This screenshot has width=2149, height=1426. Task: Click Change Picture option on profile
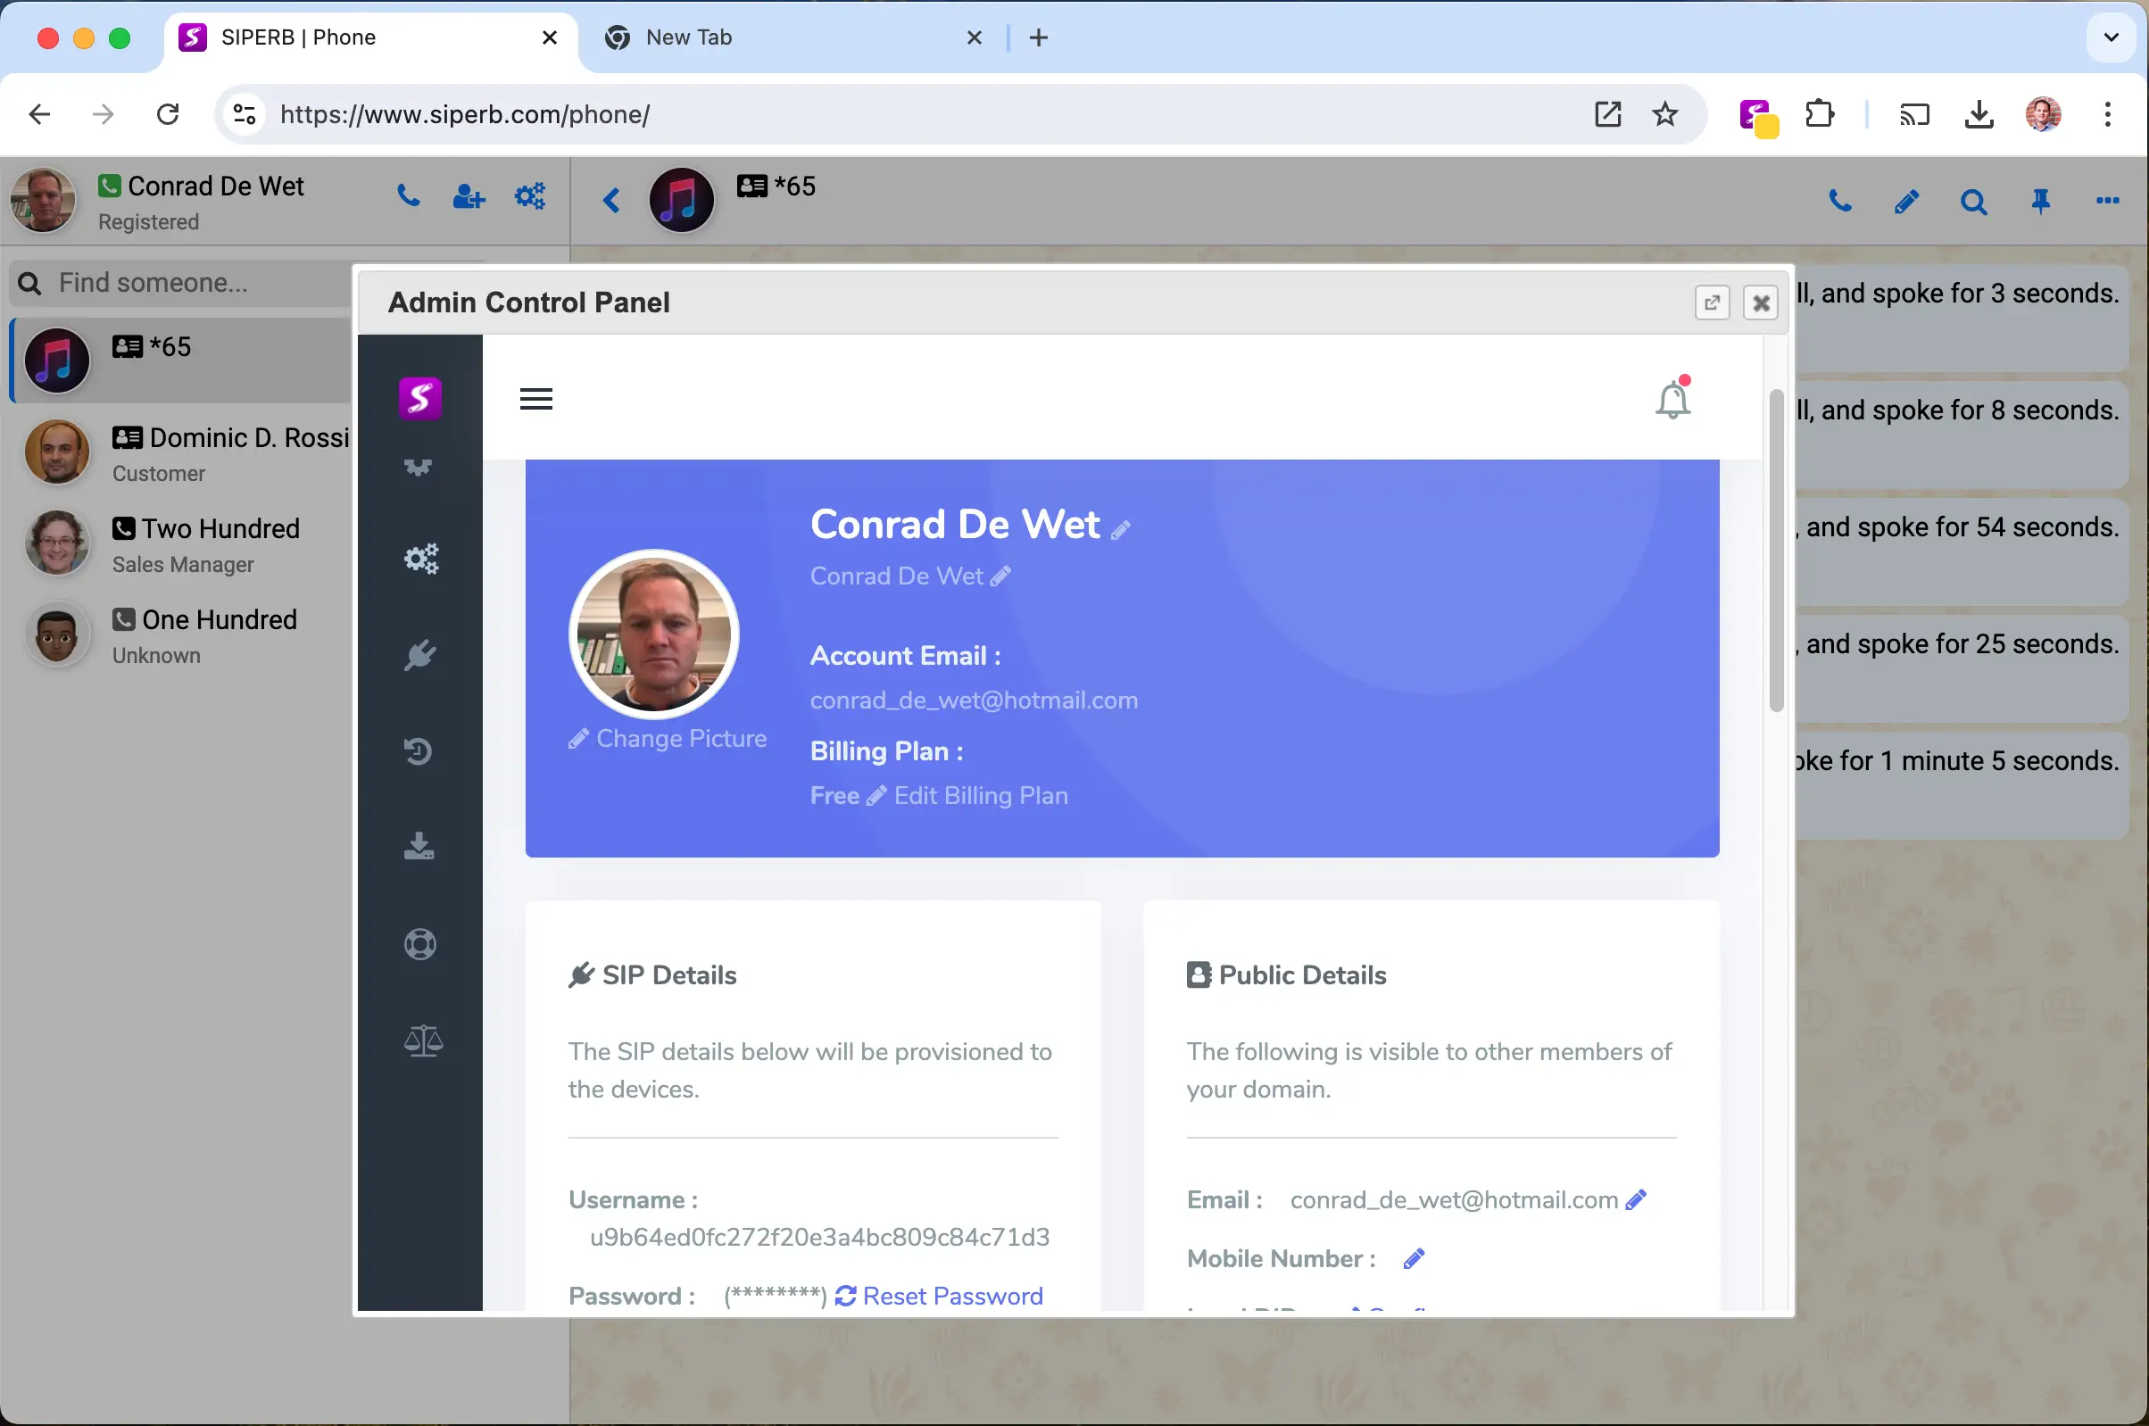667,737
